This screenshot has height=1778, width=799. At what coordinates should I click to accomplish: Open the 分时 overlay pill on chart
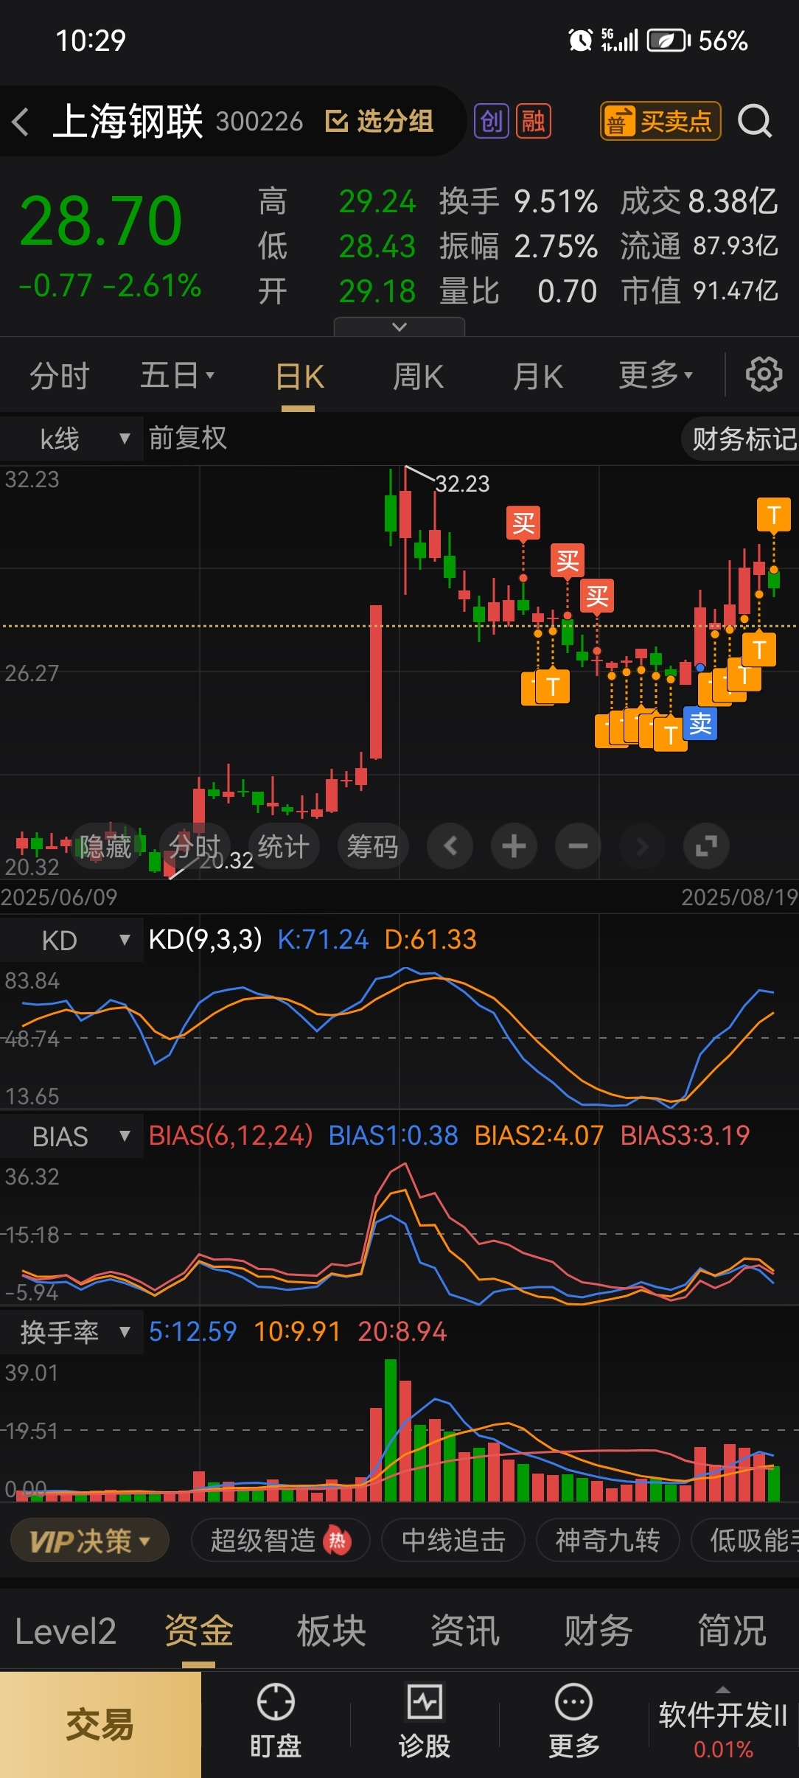(195, 846)
